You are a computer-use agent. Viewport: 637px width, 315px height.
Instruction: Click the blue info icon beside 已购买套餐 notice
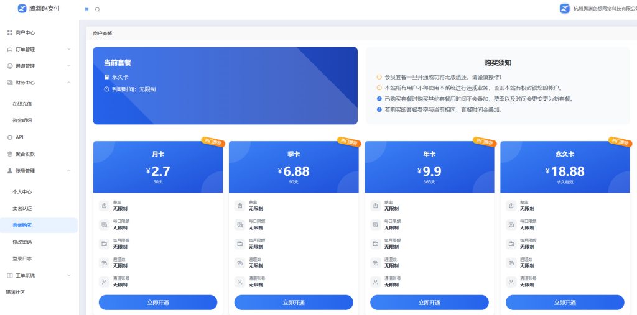click(x=379, y=99)
